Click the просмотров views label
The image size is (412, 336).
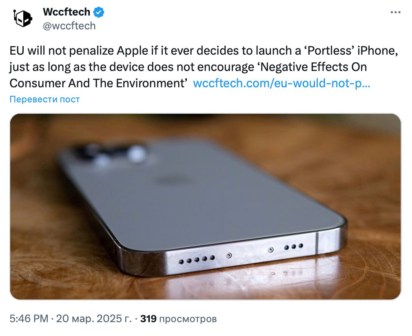click(x=188, y=319)
